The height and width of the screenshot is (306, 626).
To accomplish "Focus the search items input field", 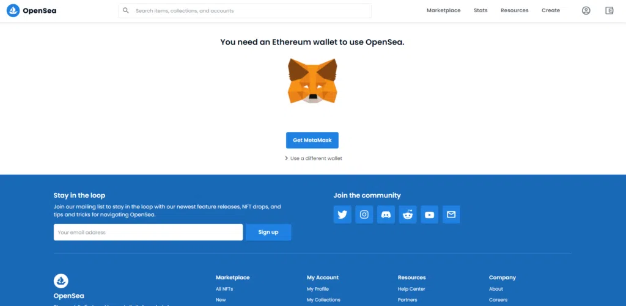I will [245, 11].
